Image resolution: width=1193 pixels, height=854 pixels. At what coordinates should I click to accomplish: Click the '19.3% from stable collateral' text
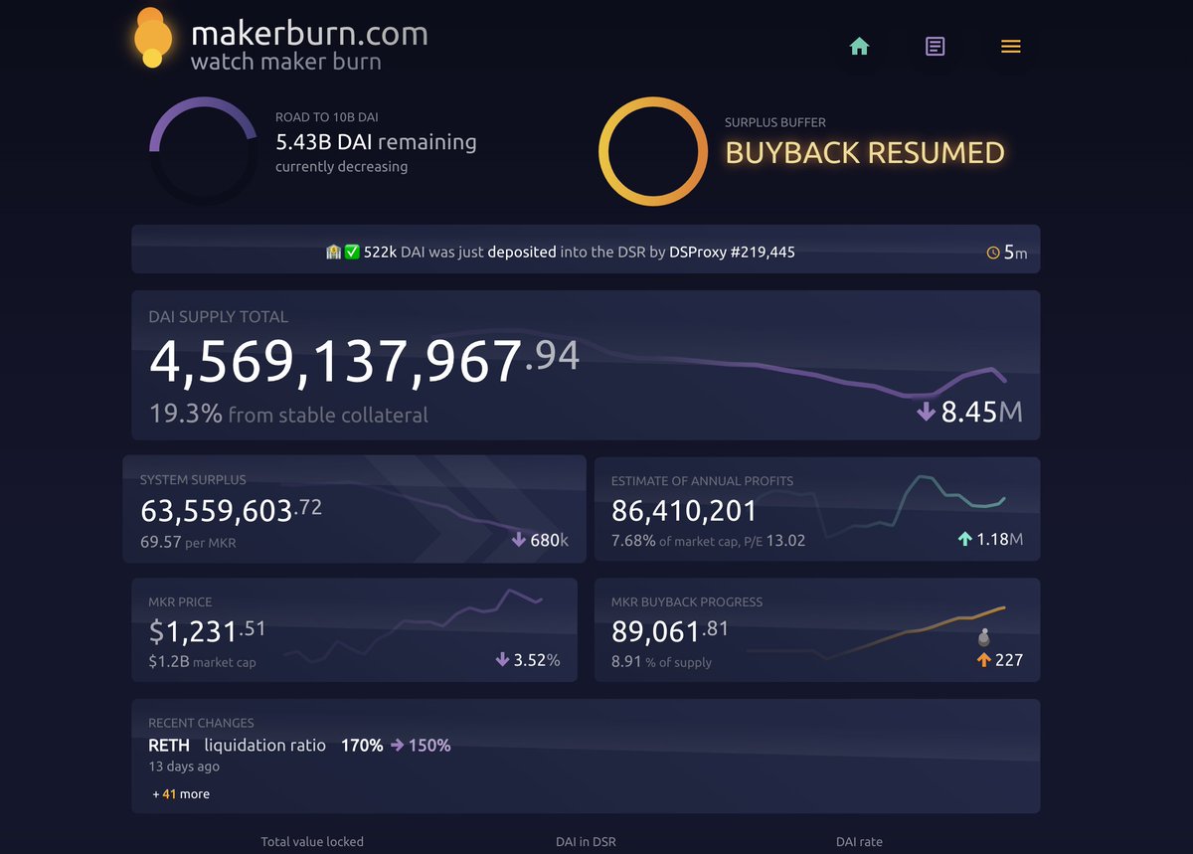click(288, 414)
